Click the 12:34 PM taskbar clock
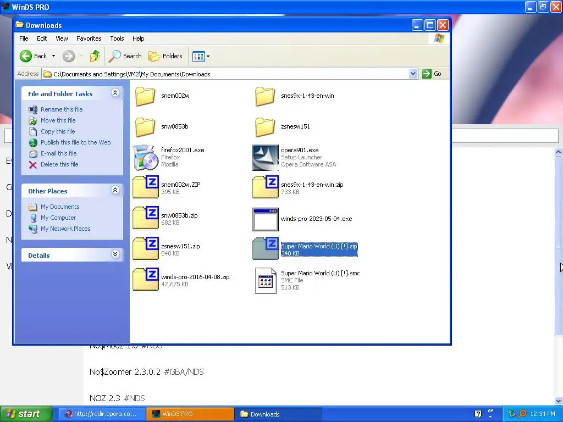 pyautogui.click(x=543, y=414)
